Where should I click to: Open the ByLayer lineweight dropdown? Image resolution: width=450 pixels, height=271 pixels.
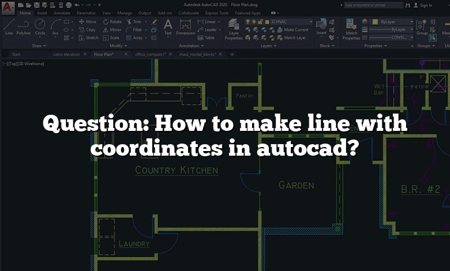click(x=391, y=29)
